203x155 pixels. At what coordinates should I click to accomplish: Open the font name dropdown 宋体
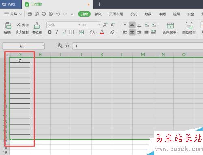(x=79, y=25)
